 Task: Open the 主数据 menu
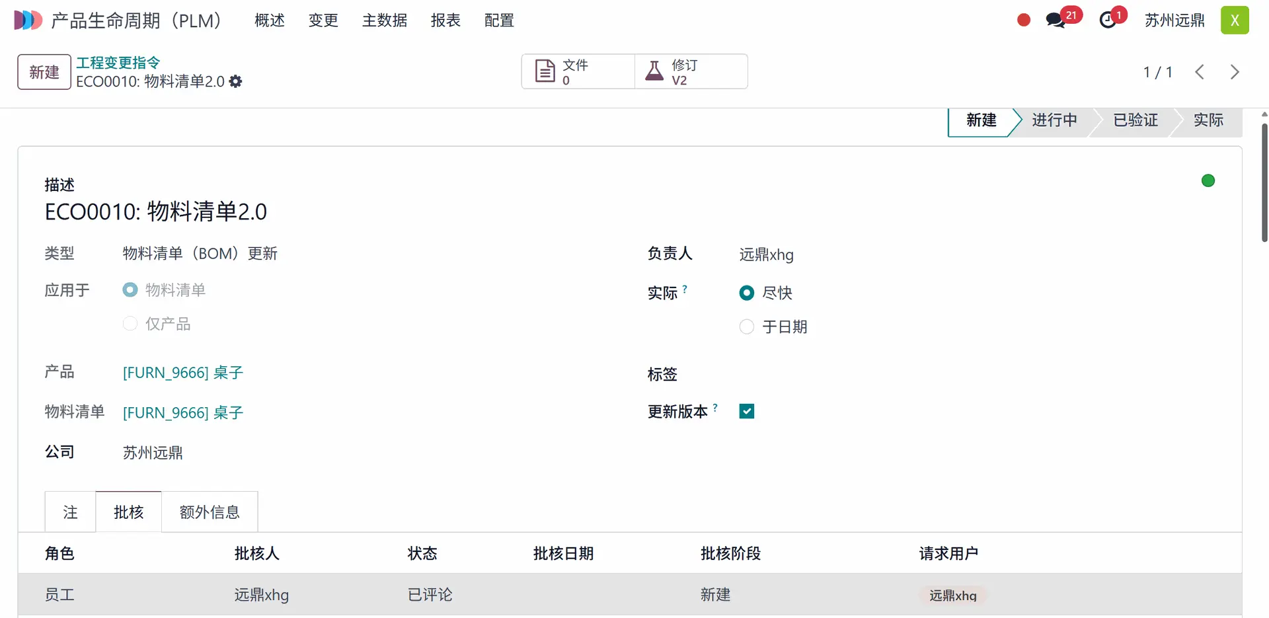point(384,20)
